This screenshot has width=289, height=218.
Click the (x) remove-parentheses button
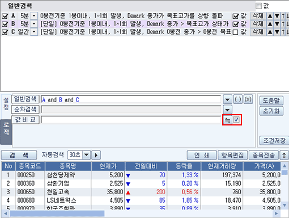[248, 99]
